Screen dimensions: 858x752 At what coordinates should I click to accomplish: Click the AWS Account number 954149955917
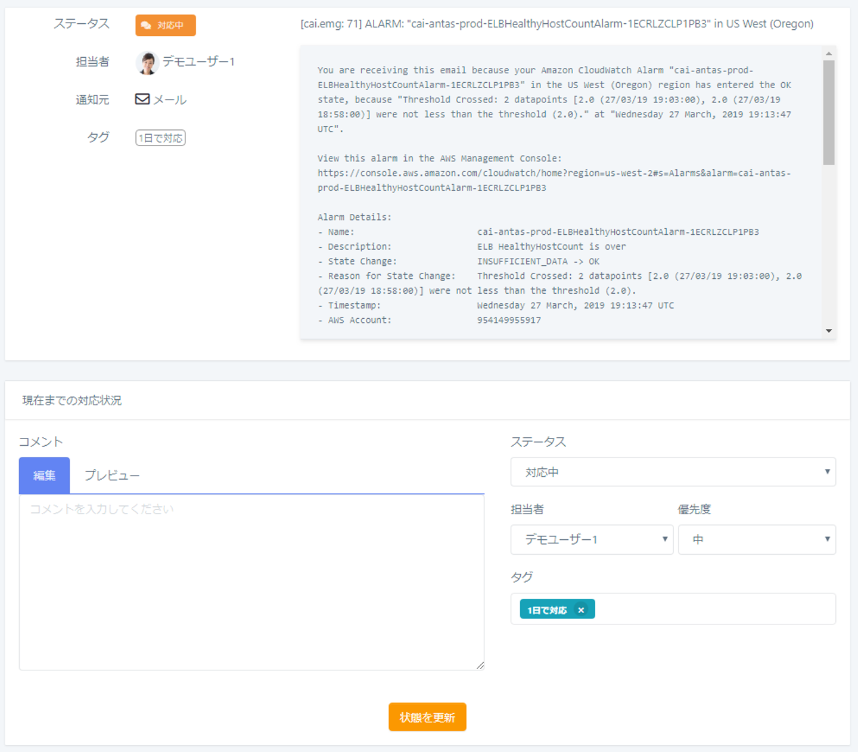(x=509, y=320)
